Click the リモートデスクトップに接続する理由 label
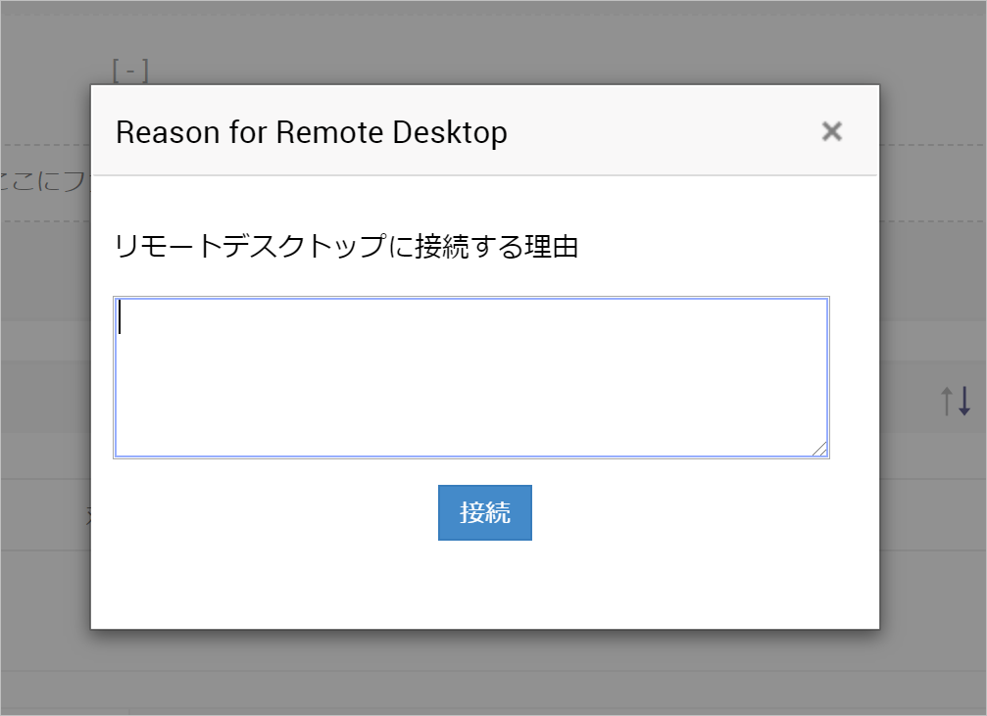The height and width of the screenshot is (716, 987). (346, 247)
